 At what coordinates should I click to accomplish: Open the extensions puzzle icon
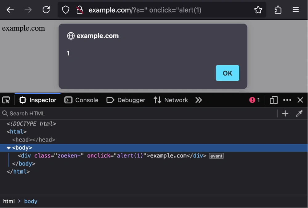click(278, 10)
